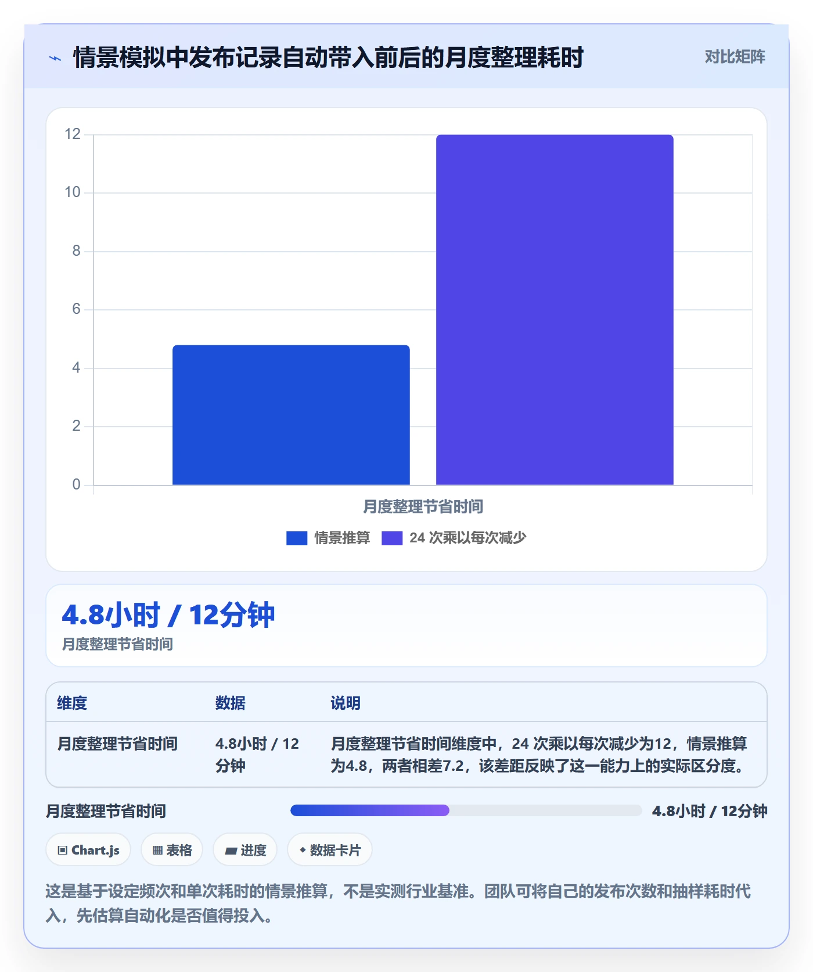Viewport: 813px width, 972px height.
Task: Click the chart title 情景模拟中发布记录自动带入前后的月度整理耗时
Action: tap(328, 58)
